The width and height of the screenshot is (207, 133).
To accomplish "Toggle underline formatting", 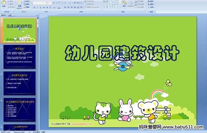I will (x=40, y=8).
